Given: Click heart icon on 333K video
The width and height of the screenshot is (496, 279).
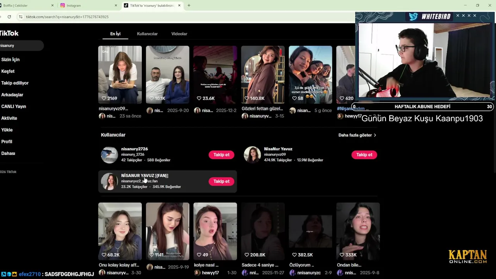Looking at the screenshot, I should pos(342,255).
